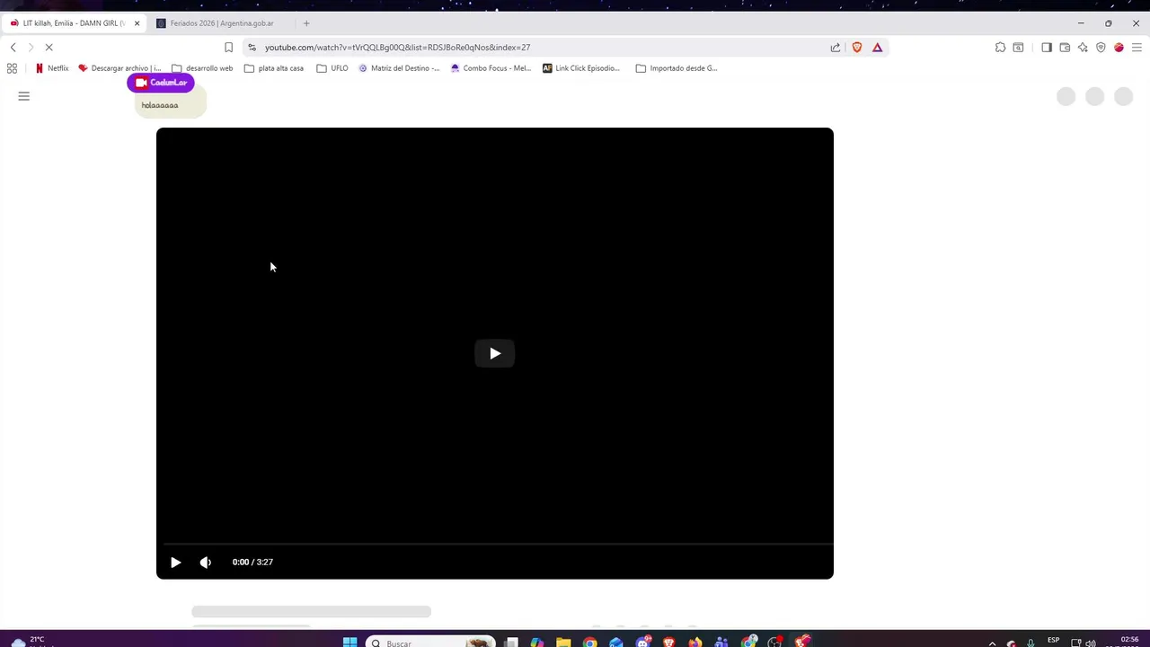Viewport: 1150px width, 647px height.
Task: Open the Combo Focus bookmark
Action: (491, 68)
